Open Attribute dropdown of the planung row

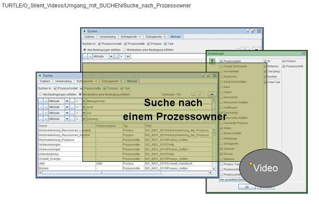tap(67, 119)
